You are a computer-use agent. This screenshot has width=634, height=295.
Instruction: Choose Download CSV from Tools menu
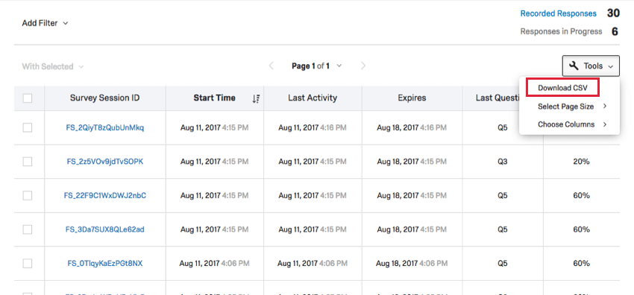(x=562, y=88)
